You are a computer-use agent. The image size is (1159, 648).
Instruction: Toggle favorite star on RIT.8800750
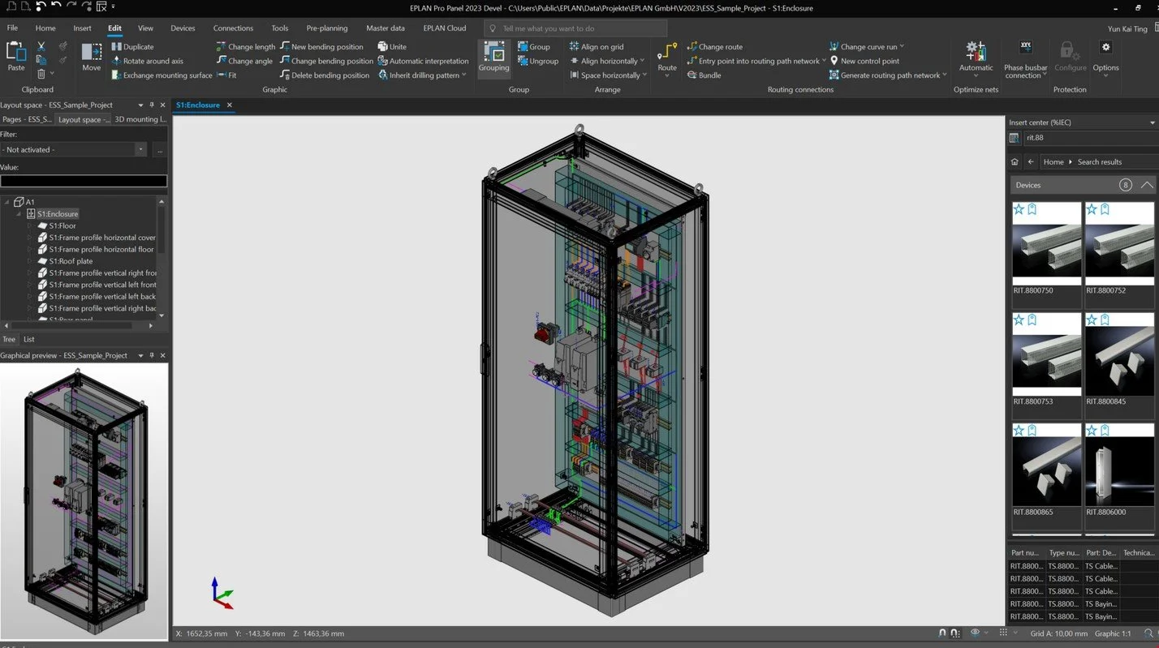pos(1019,209)
